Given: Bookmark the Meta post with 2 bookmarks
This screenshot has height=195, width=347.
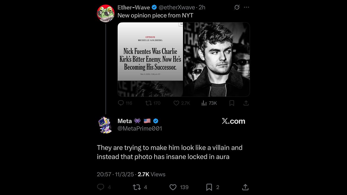Looking at the screenshot, I should [x=209, y=187].
